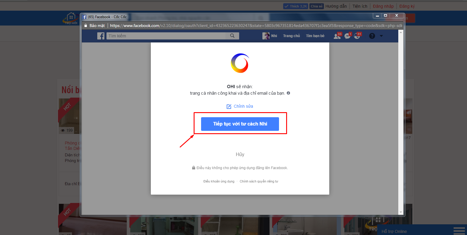Image resolution: width=467 pixels, height=235 pixels.
Task: Open Điều khoản ứng dụng link
Action: tap(219, 181)
